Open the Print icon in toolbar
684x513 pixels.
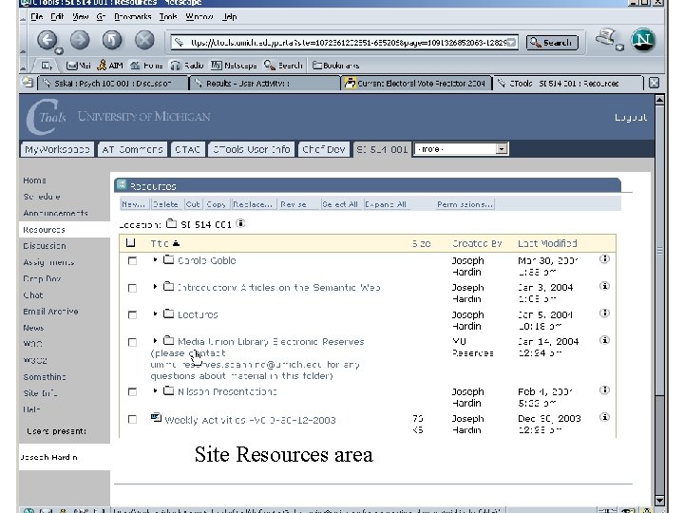pyautogui.click(x=606, y=38)
